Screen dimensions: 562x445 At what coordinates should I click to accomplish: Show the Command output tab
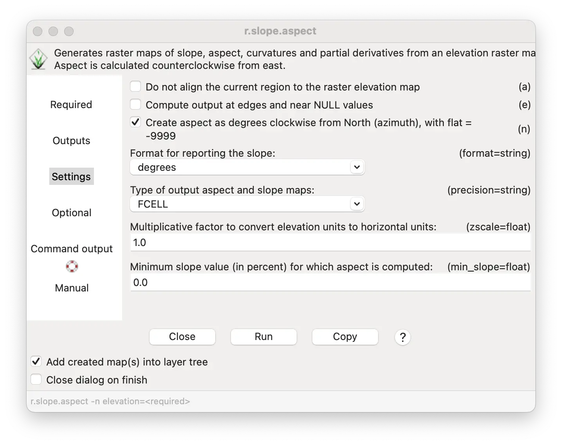[x=72, y=249]
